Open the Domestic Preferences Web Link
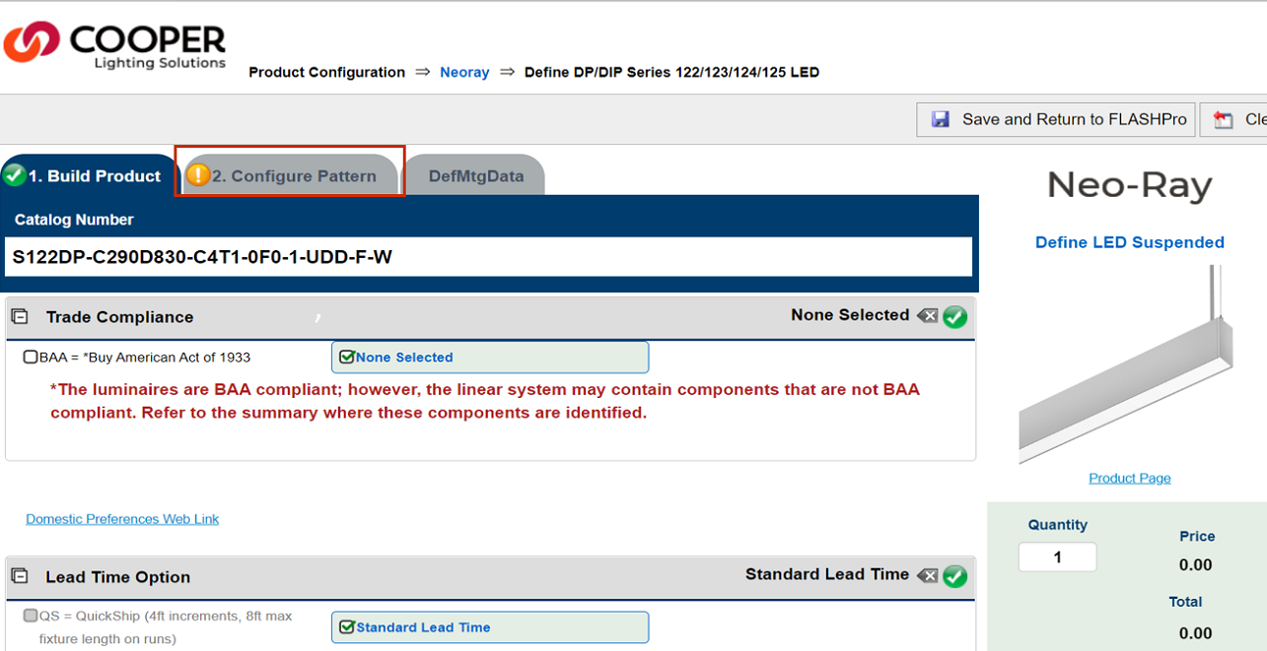The width and height of the screenshot is (1267, 651). [x=122, y=519]
